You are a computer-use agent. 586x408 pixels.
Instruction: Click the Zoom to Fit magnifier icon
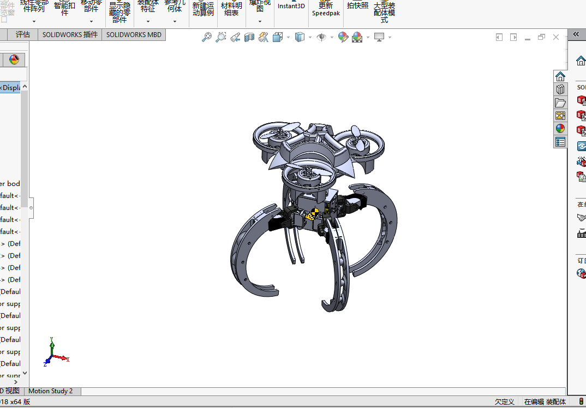click(x=207, y=37)
